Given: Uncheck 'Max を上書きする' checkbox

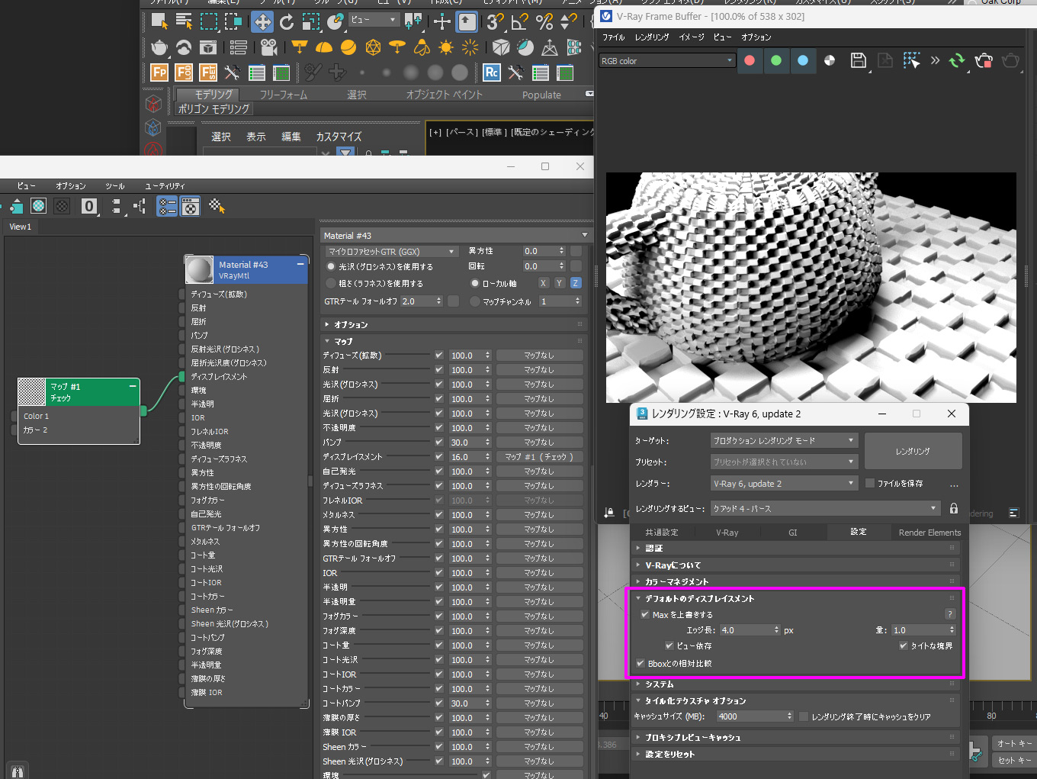Looking at the screenshot, I should click(x=645, y=614).
